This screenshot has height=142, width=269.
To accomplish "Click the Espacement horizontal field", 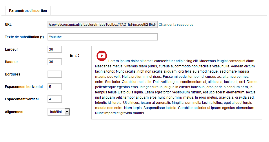I will (55, 86).
